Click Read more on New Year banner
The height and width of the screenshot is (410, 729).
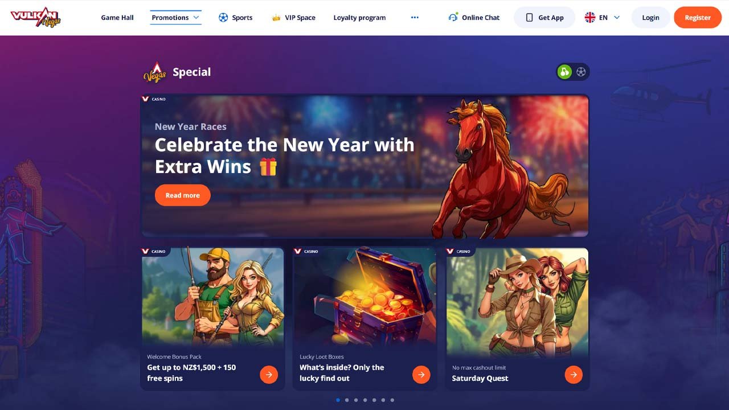pyautogui.click(x=182, y=195)
